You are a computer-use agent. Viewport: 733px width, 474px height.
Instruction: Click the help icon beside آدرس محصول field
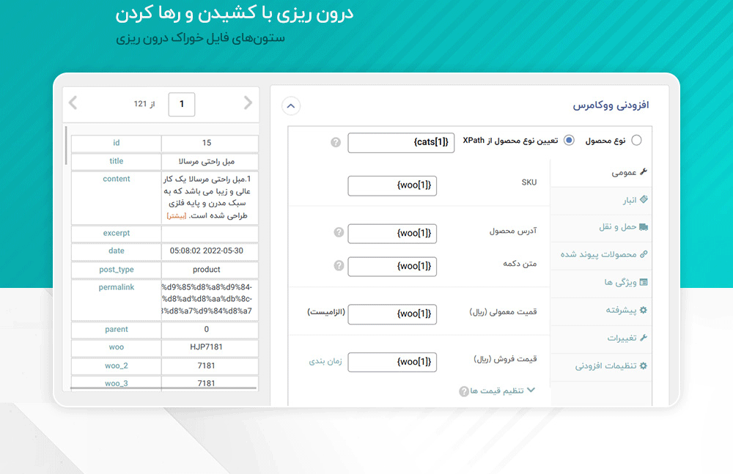[339, 232]
